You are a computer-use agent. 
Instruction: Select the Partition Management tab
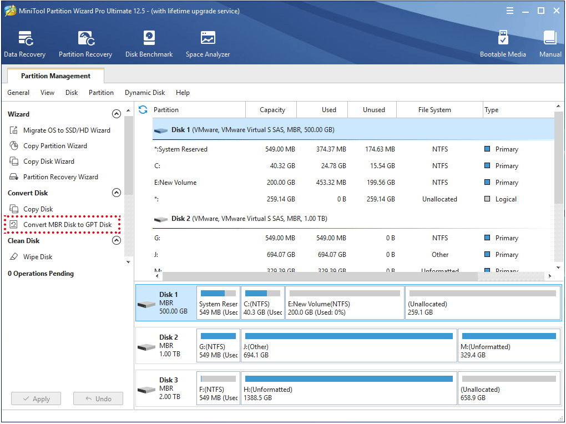(x=55, y=76)
